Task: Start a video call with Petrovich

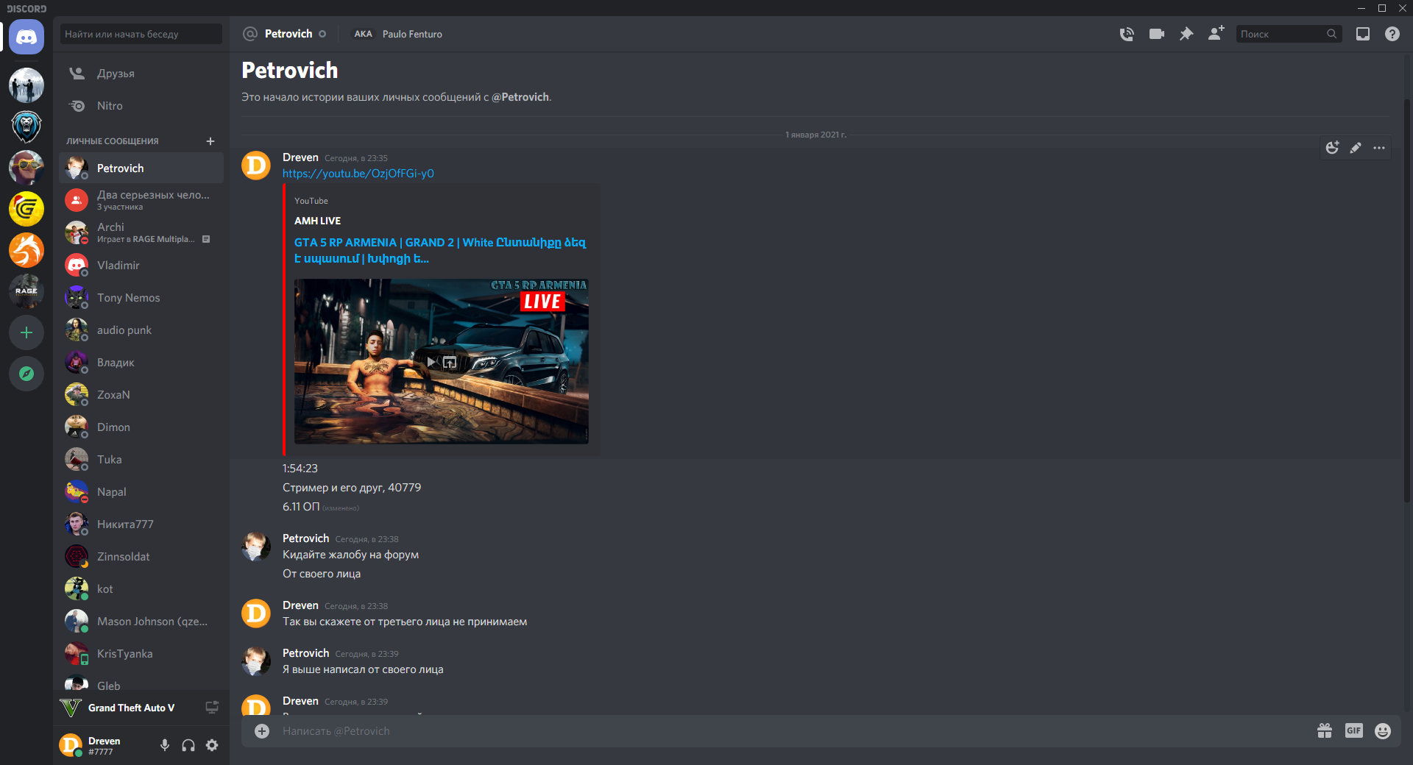Action: (1157, 34)
